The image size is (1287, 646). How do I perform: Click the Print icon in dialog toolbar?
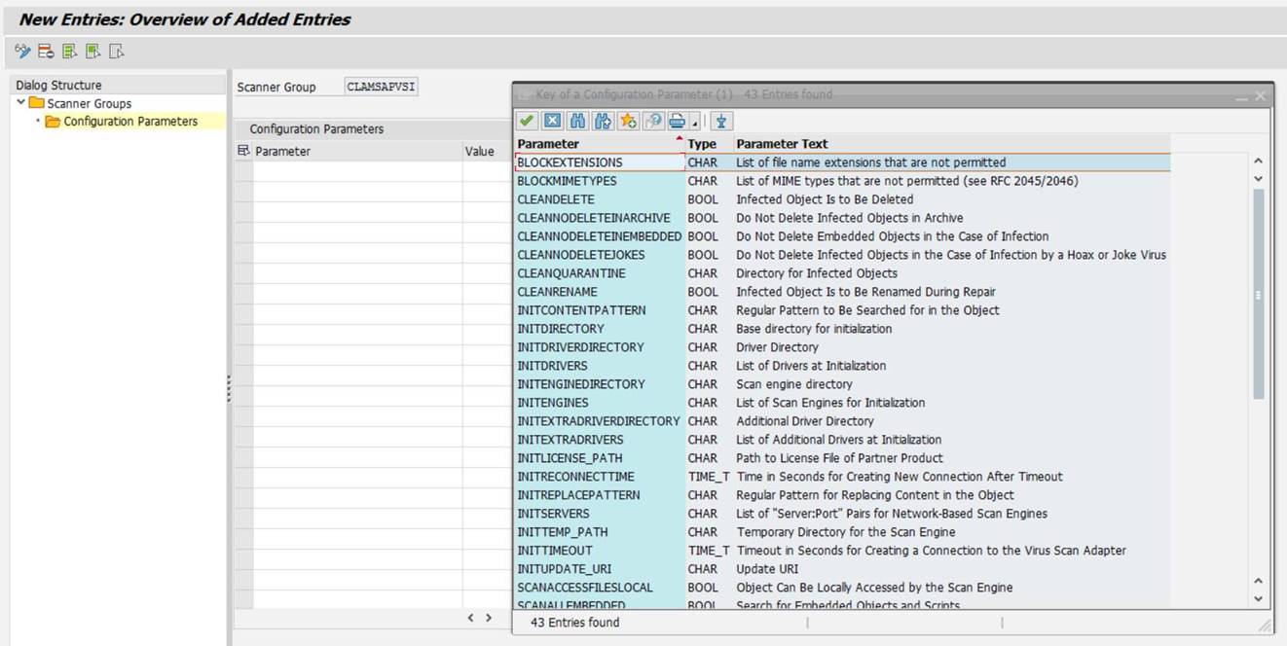pyautogui.click(x=677, y=121)
